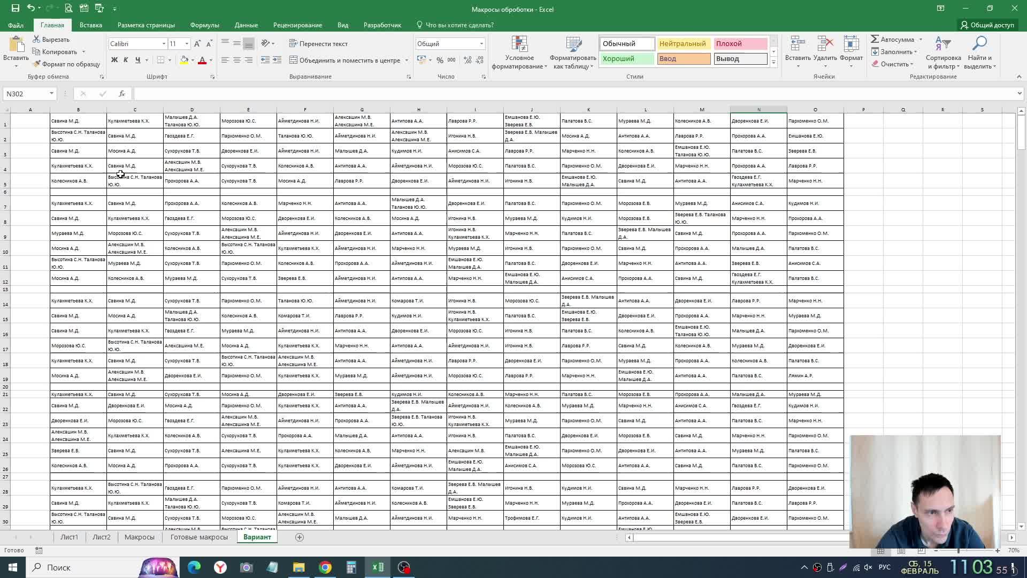Open the Формулы ribbon tab
The height and width of the screenshot is (578, 1027).
click(204, 25)
